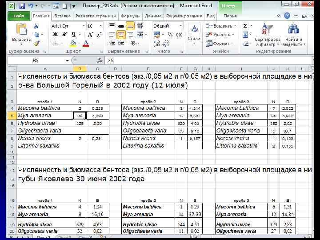Increase indent
This screenshot has width=320, height=240.
[x=121, y=43]
